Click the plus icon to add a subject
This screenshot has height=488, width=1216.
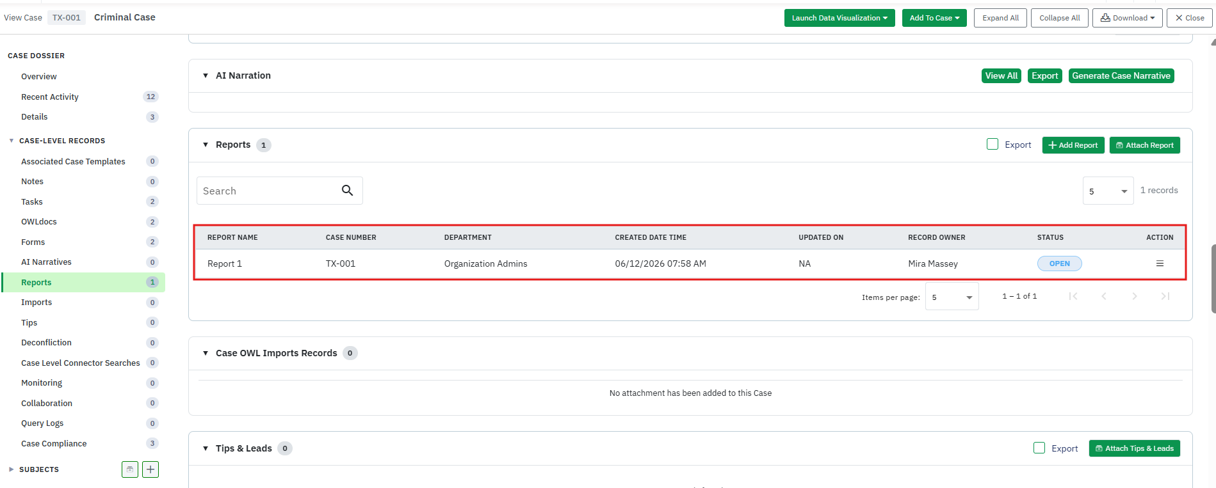(x=150, y=469)
